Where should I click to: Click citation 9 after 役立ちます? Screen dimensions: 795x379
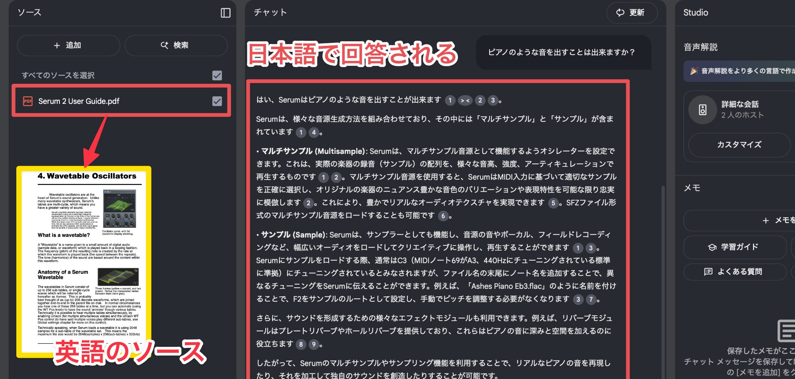(x=313, y=345)
